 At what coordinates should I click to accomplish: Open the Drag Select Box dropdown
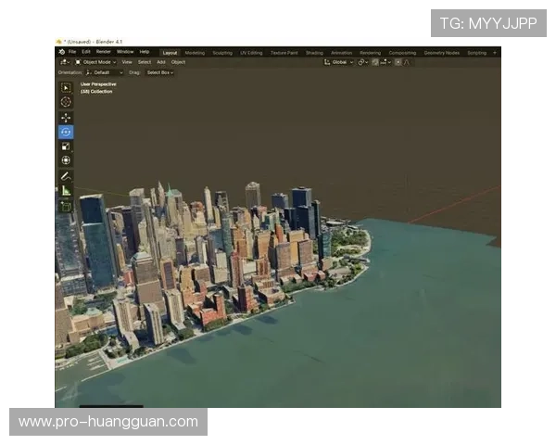[x=159, y=71]
